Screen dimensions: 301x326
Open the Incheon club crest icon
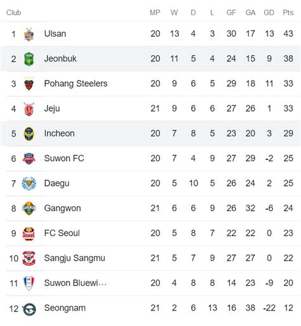tap(29, 134)
